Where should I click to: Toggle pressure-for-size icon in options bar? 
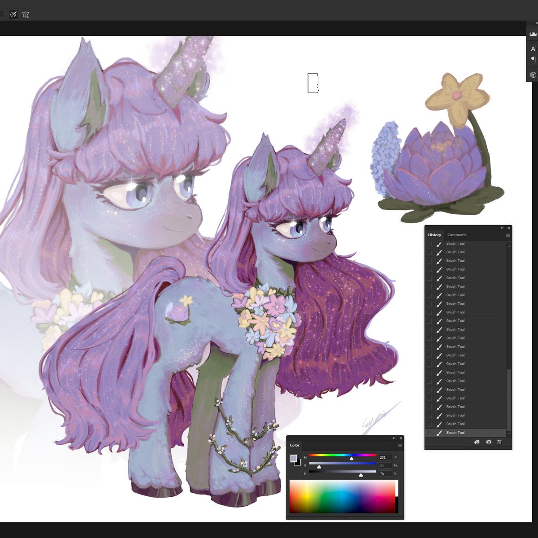13,14
